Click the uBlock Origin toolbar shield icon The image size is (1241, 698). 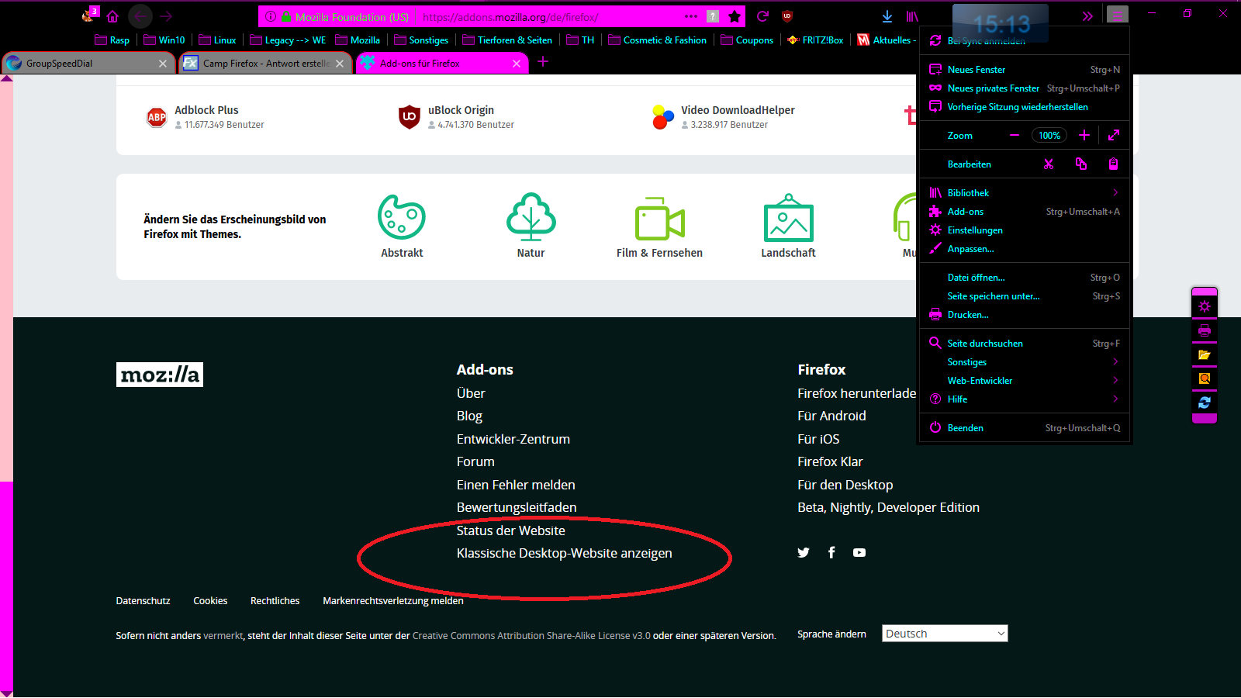coord(787,16)
